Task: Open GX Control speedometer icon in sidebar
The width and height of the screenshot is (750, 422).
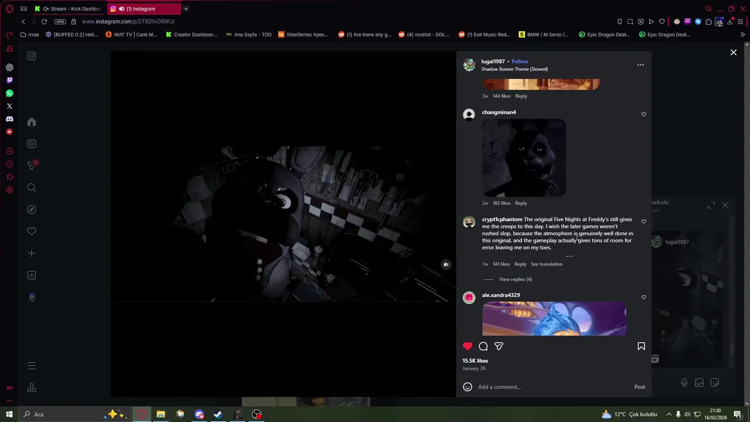Action: click(x=9, y=35)
